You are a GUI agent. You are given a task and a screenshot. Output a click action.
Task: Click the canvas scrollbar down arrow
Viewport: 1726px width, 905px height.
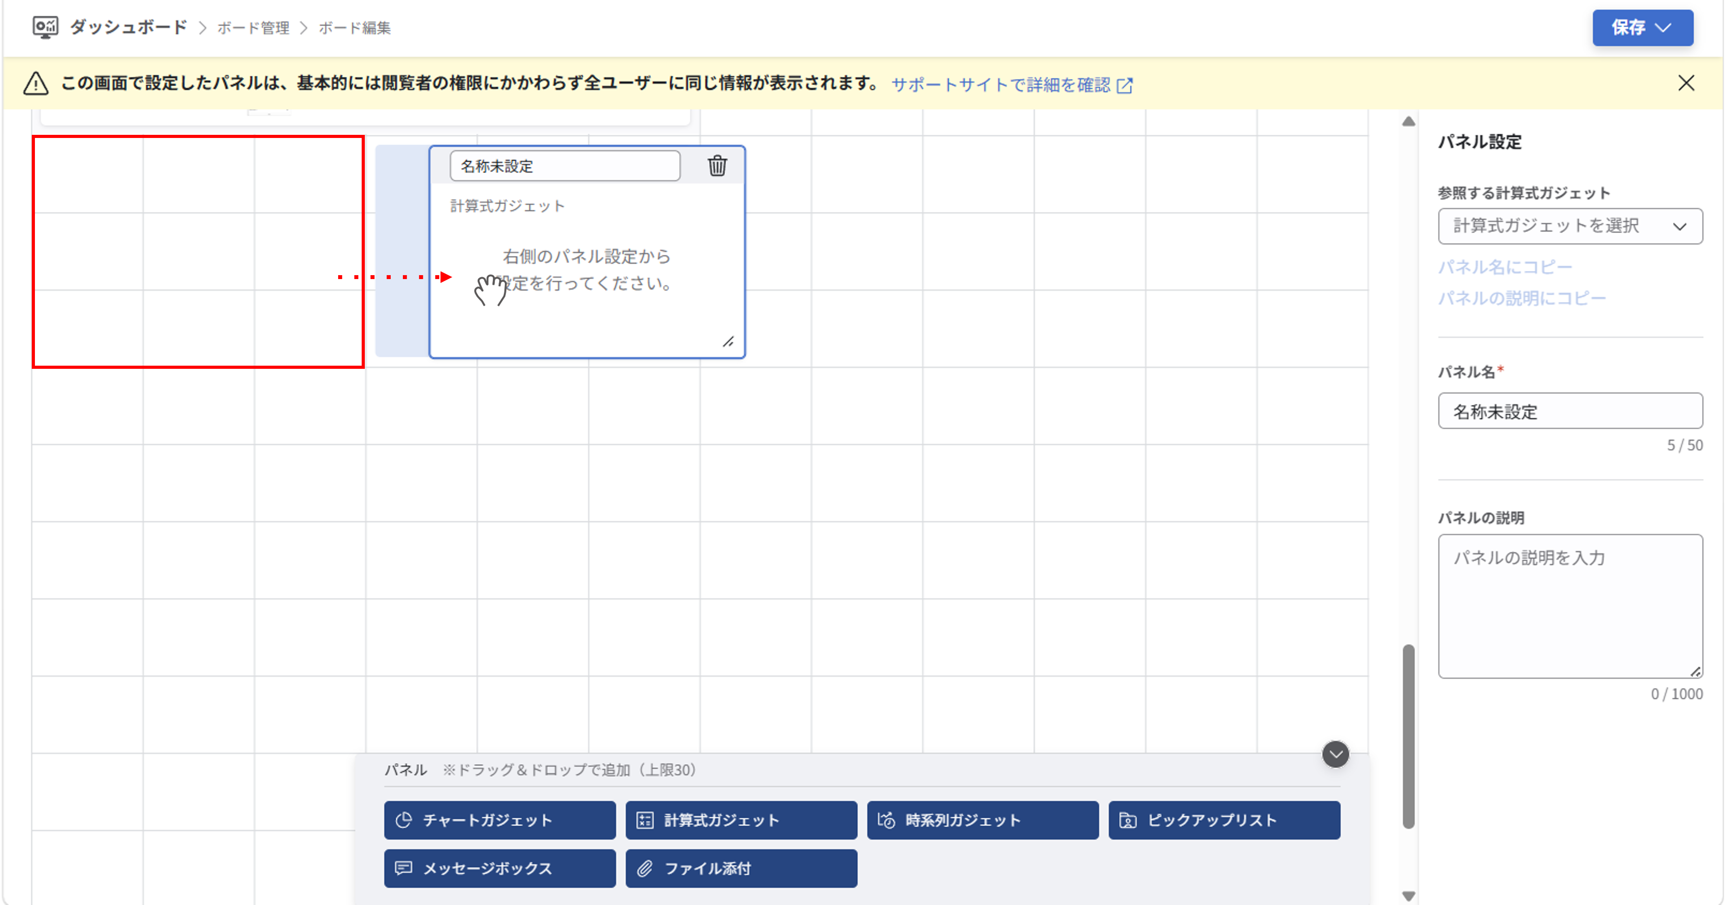[1408, 896]
